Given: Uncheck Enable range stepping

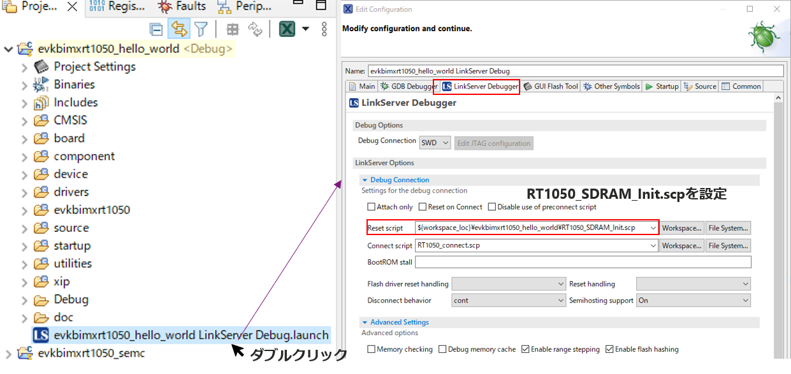Looking at the screenshot, I should [x=525, y=349].
